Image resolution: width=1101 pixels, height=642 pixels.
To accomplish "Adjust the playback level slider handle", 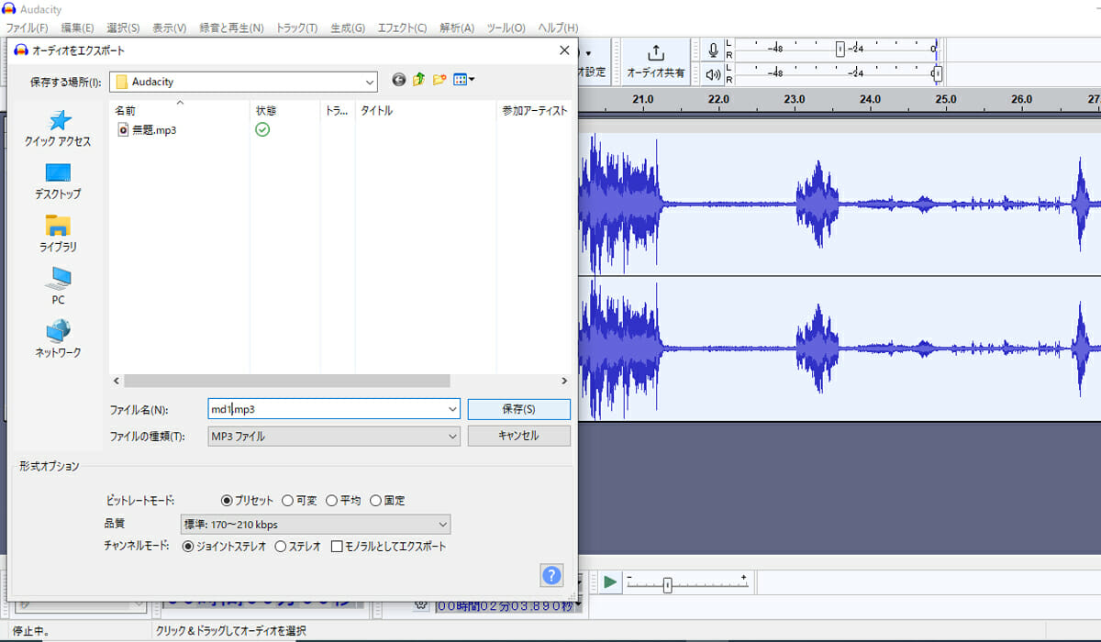I will click(x=936, y=73).
